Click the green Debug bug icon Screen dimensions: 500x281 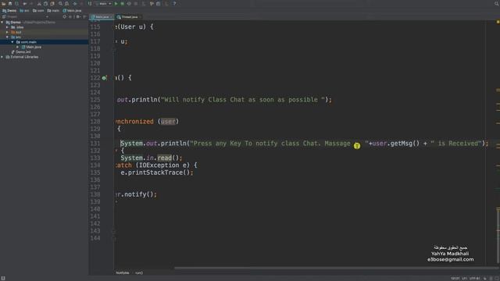coord(123,3)
